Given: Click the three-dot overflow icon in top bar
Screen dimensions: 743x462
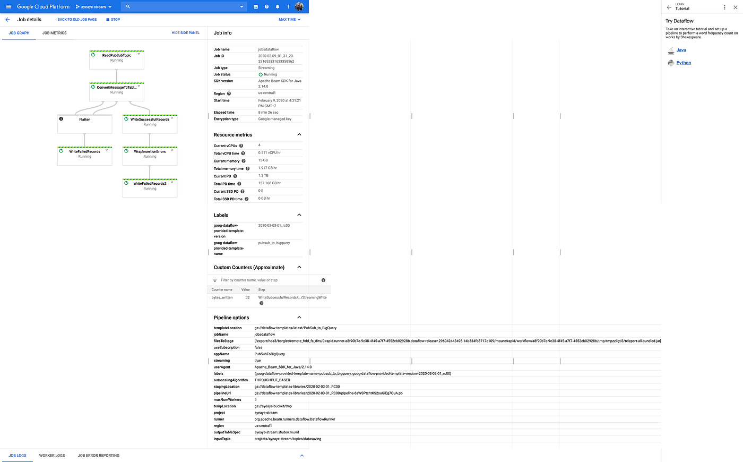Looking at the screenshot, I should 288,6.
